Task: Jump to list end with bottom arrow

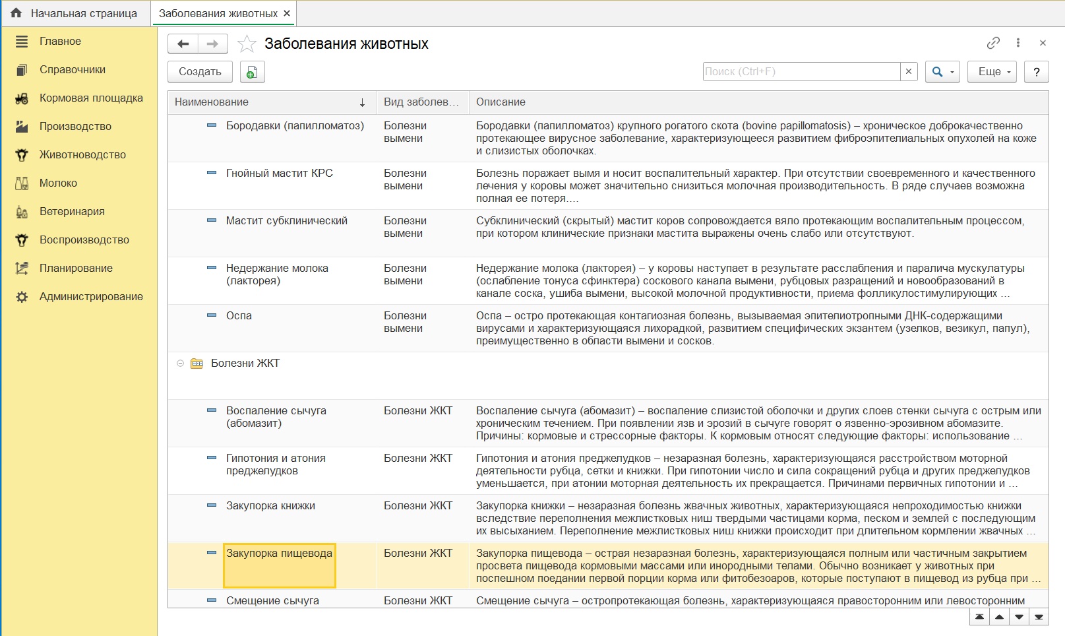Action: coord(1039,617)
